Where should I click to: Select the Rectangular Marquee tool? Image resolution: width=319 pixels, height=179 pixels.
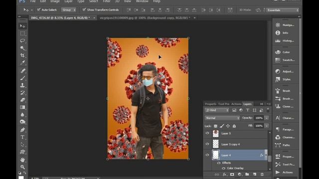tap(22, 33)
